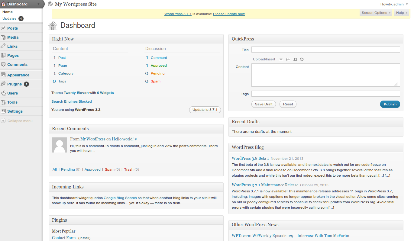Click the Collapse menu arrow icon
This screenshot has height=241, width=414.
(x=3, y=121)
